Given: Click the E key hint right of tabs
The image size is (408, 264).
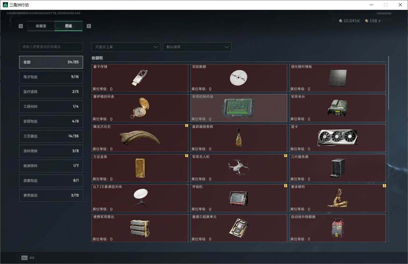Looking at the screenshot, I should [x=89, y=26].
